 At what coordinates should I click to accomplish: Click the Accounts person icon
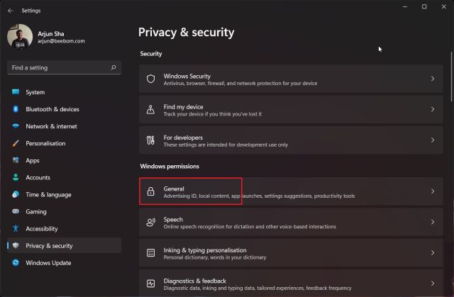coord(16,177)
